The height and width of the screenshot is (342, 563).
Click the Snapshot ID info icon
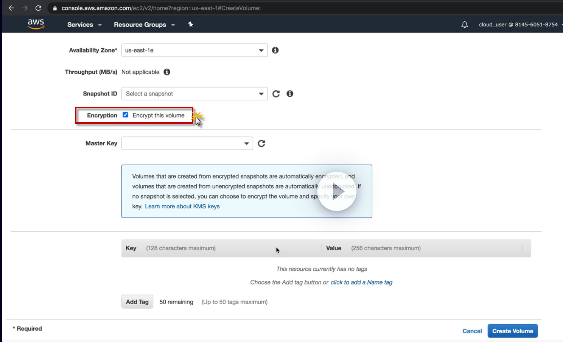[290, 94]
